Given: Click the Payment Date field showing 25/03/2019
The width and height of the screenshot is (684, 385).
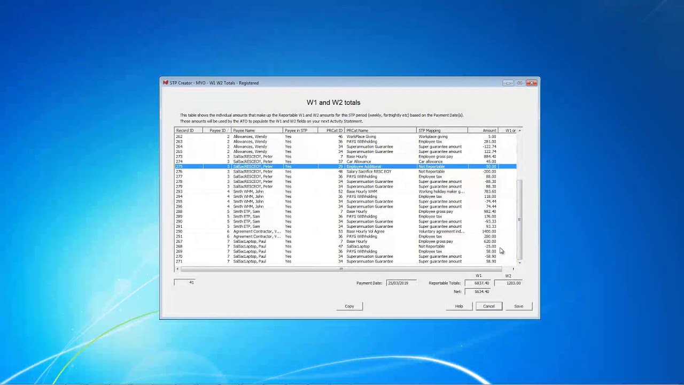Looking at the screenshot, I should click(401, 283).
